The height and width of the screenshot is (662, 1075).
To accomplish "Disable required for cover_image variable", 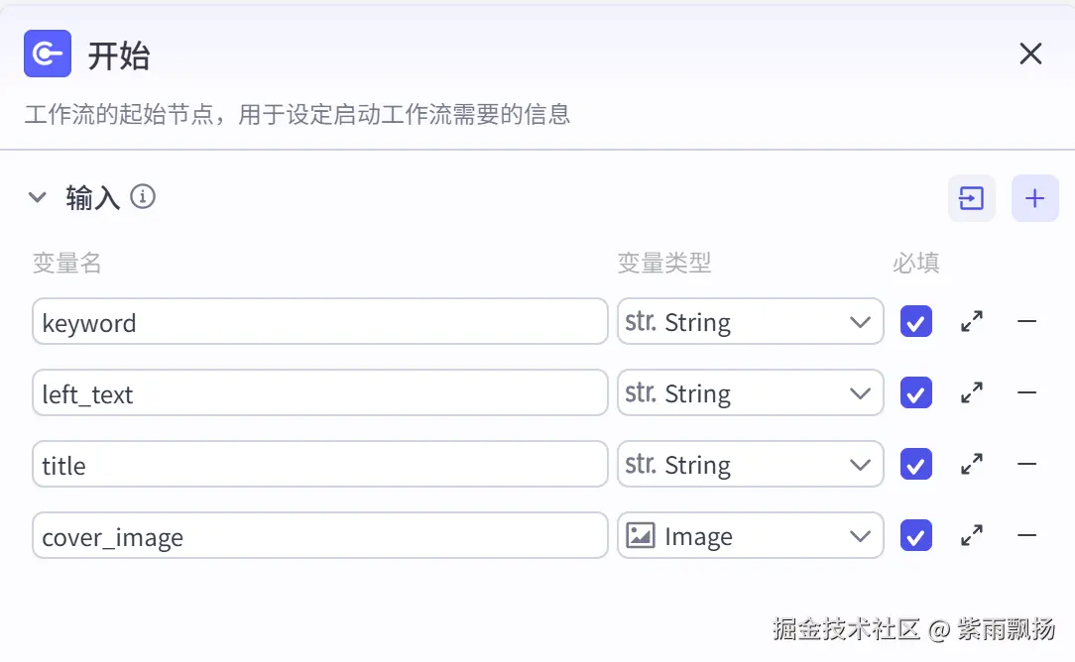I will 915,536.
